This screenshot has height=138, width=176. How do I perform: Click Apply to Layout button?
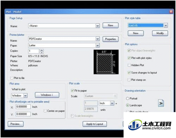[95, 124]
